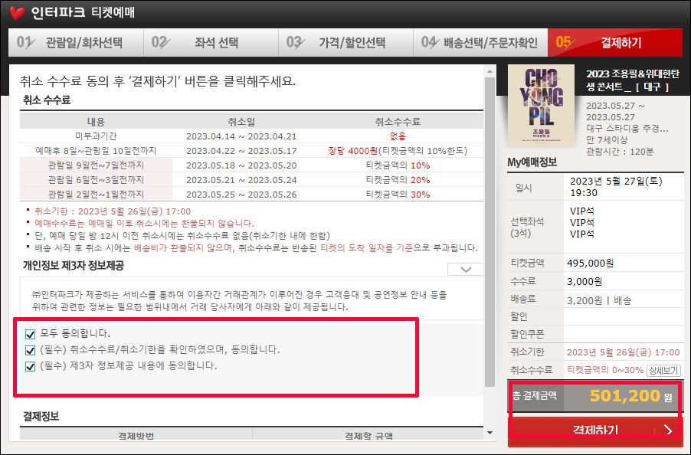Expand the 개인정보 제3자 정보제공 chevron
The height and width of the screenshot is (455, 691).
pyautogui.click(x=465, y=269)
